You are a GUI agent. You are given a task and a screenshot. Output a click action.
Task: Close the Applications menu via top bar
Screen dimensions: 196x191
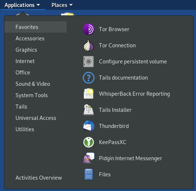[x=22, y=5]
